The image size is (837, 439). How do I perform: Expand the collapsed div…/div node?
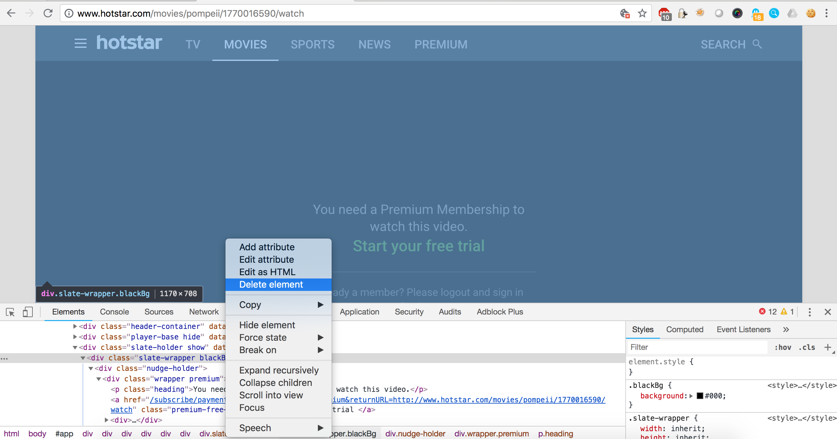click(107, 420)
